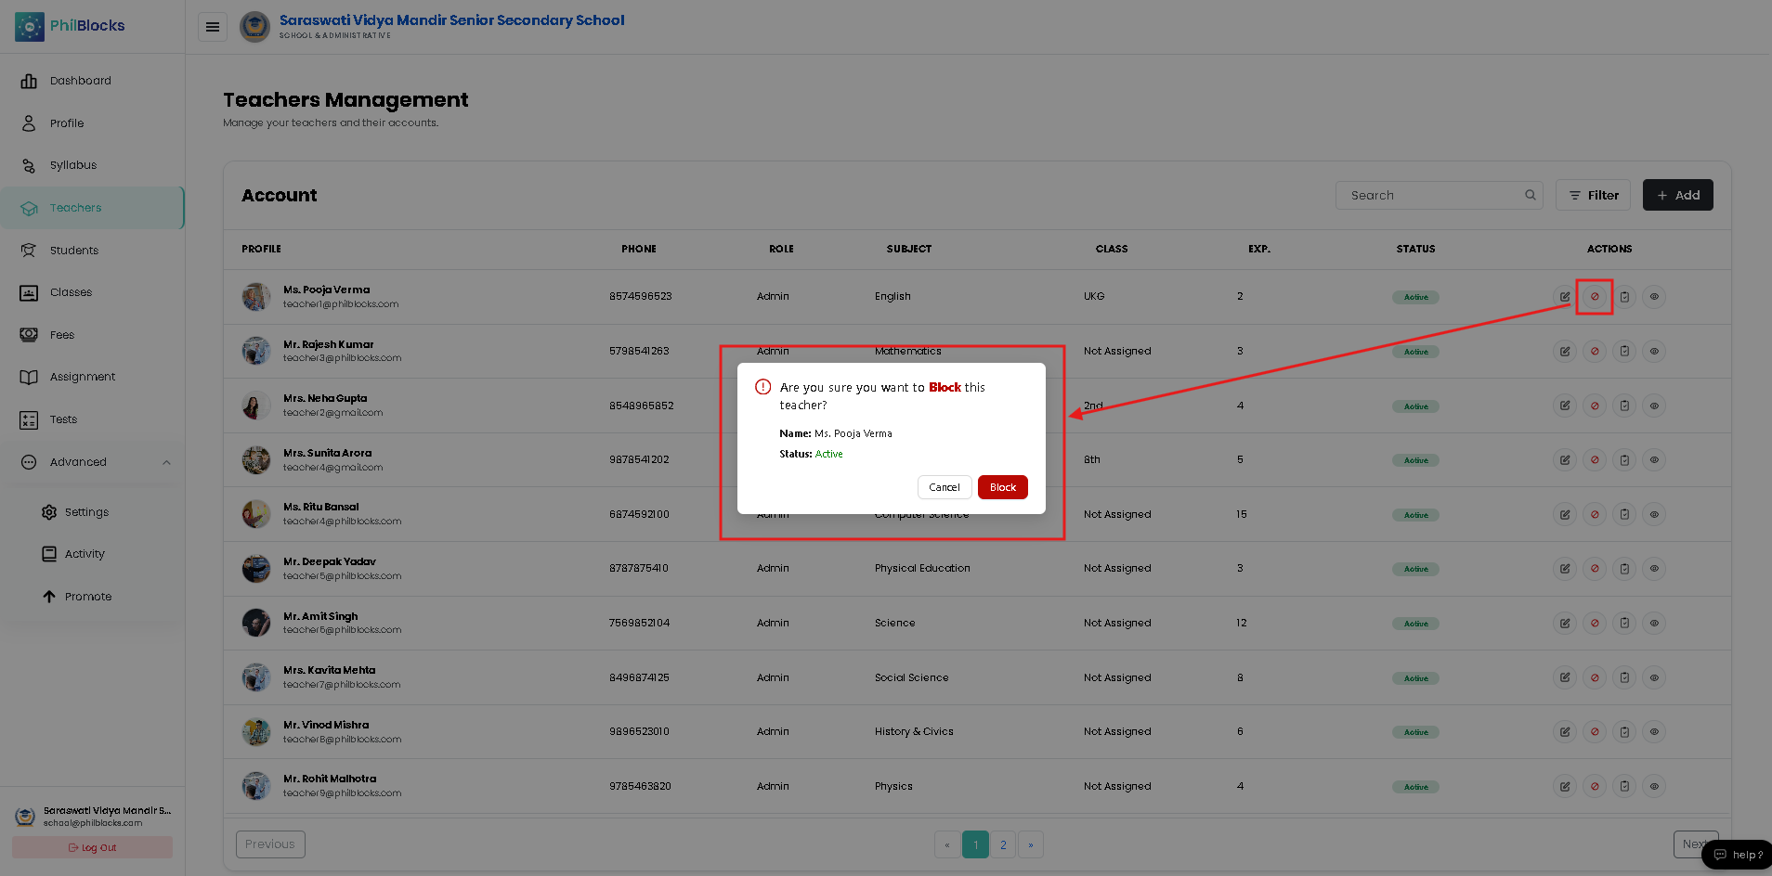The height and width of the screenshot is (876, 1772).
Task: Select Teachers in the sidebar
Action: click(92, 208)
